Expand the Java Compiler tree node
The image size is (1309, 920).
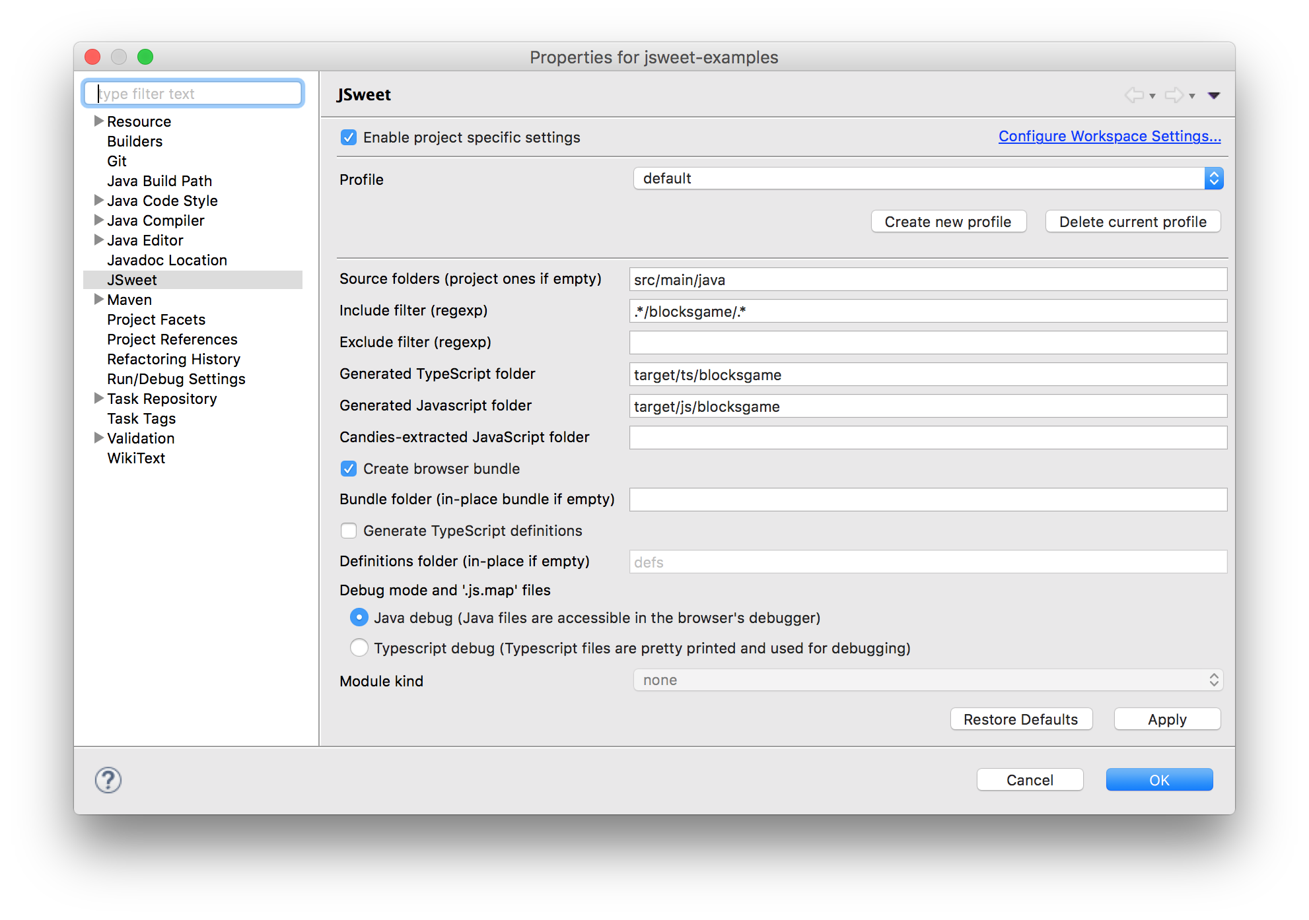click(x=98, y=220)
